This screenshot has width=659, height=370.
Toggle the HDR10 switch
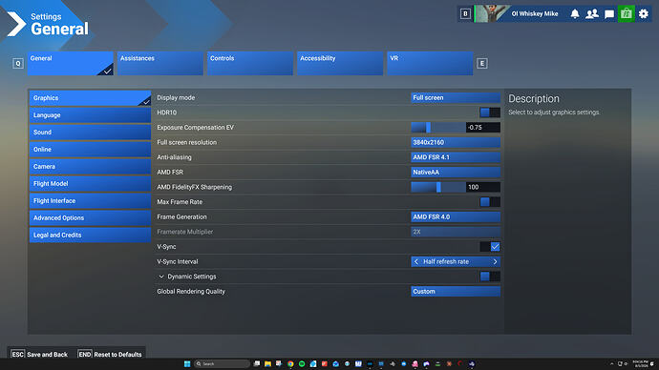click(490, 113)
